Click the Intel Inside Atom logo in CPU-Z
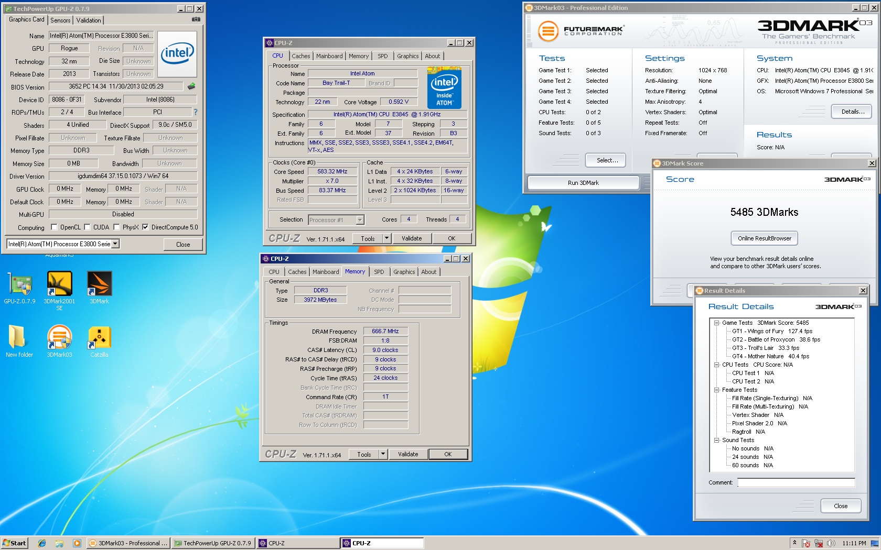 (444, 87)
